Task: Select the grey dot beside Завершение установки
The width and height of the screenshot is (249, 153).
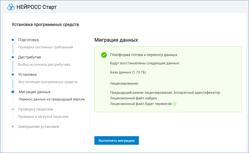Action: pyautogui.click(x=13, y=127)
